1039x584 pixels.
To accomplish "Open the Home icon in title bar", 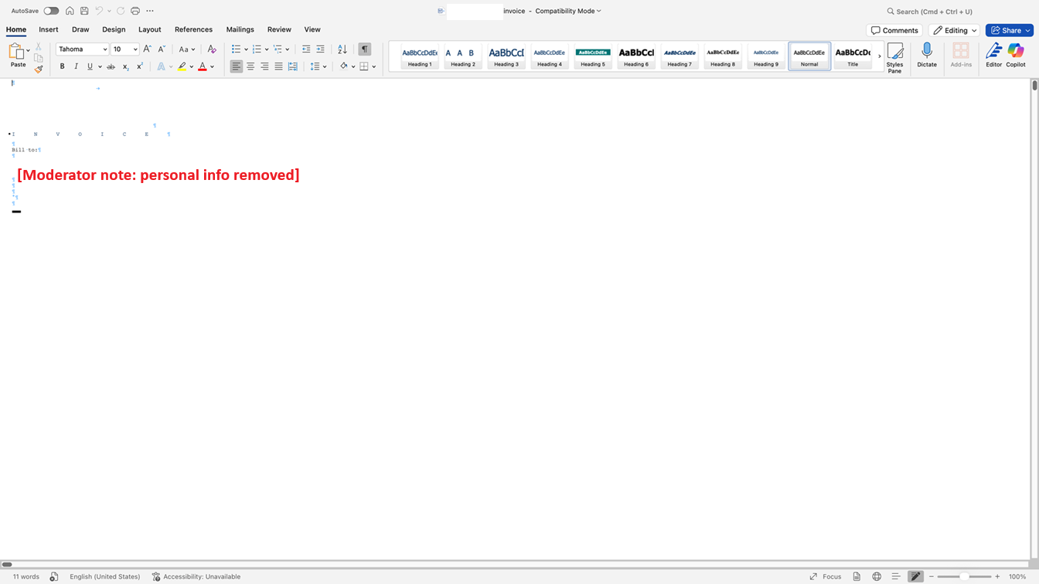I will 70,11.
